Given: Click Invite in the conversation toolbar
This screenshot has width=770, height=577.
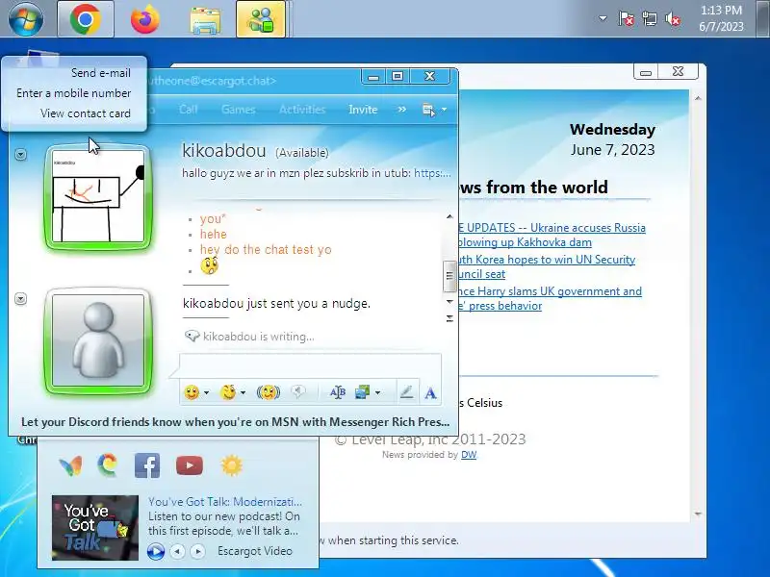Looking at the screenshot, I should pos(363,110).
